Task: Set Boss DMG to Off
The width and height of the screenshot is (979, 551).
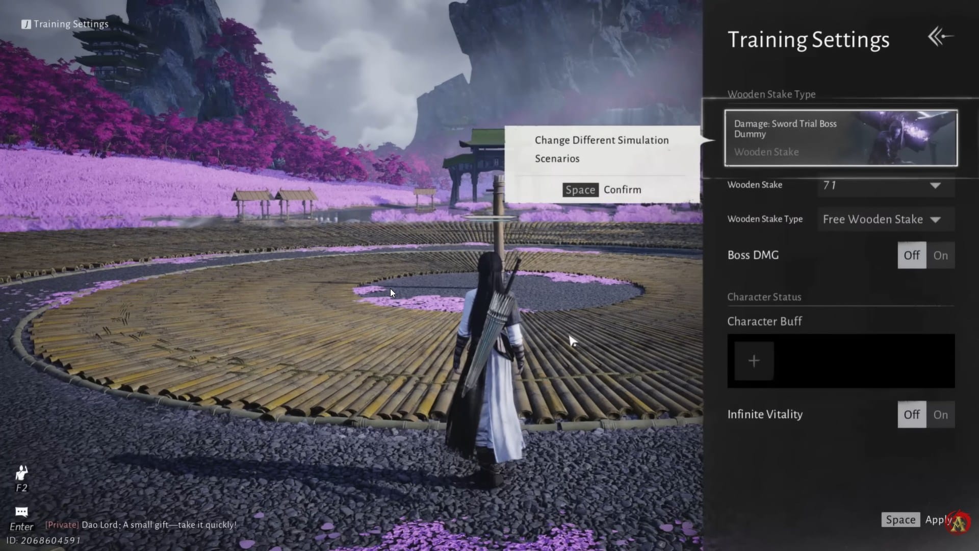Action: [x=912, y=256]
